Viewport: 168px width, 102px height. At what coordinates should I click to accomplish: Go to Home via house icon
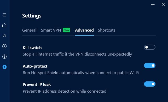[x=4, y=25]
